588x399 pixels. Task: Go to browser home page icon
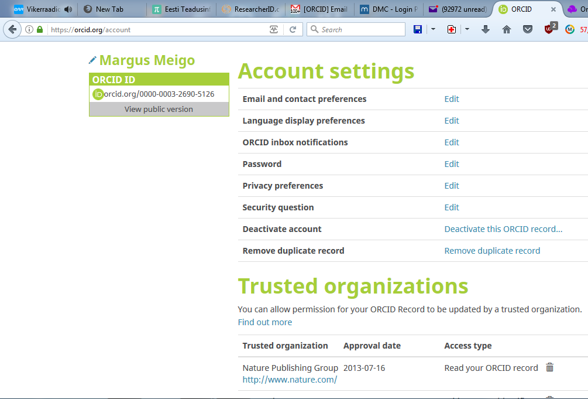(x=507, y=29)
